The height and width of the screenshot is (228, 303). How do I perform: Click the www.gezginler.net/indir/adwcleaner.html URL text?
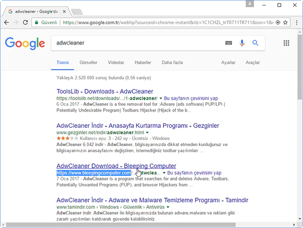click(100, 132)
